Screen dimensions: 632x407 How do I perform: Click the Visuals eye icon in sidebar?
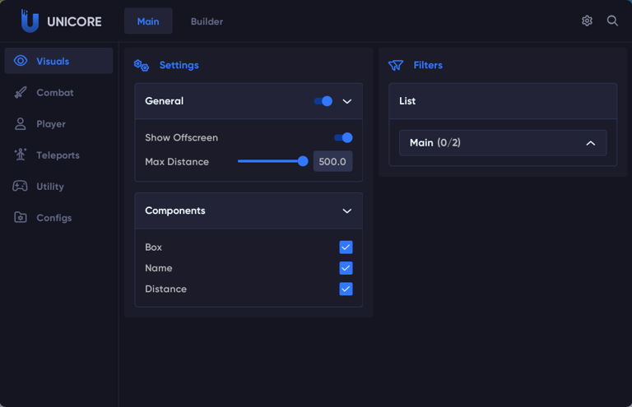pos(21,61)
